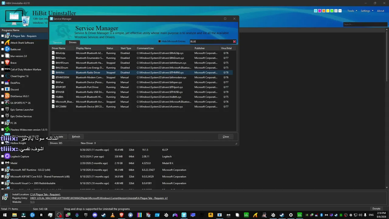
Task: Tick the checkbox for blur version 2.0
Action: coord(3,56)
